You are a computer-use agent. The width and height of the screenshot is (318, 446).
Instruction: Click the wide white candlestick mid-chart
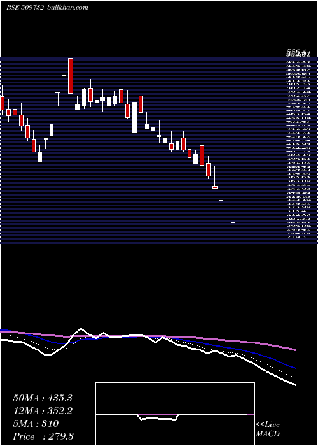[x=134, y=117]
